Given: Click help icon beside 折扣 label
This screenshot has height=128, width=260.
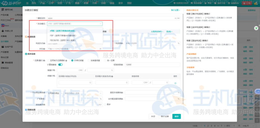Looking at the screenshot, I should pyautogui.click(x=45, y=49).
